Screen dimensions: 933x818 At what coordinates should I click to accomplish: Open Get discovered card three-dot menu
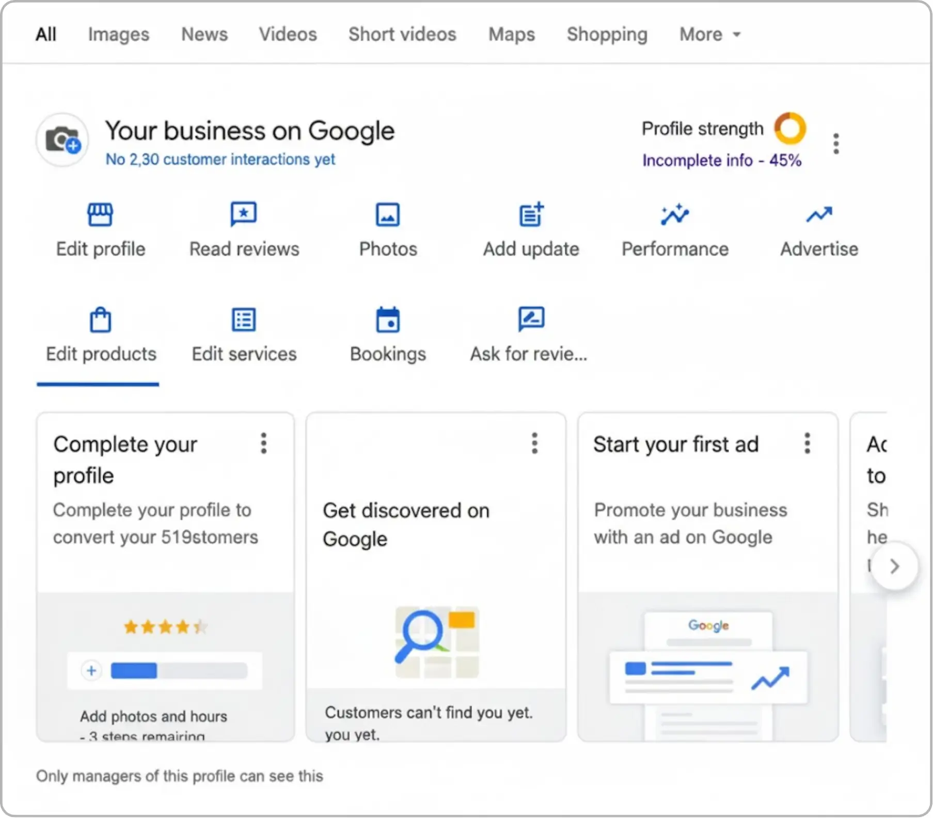pos(535,443)
